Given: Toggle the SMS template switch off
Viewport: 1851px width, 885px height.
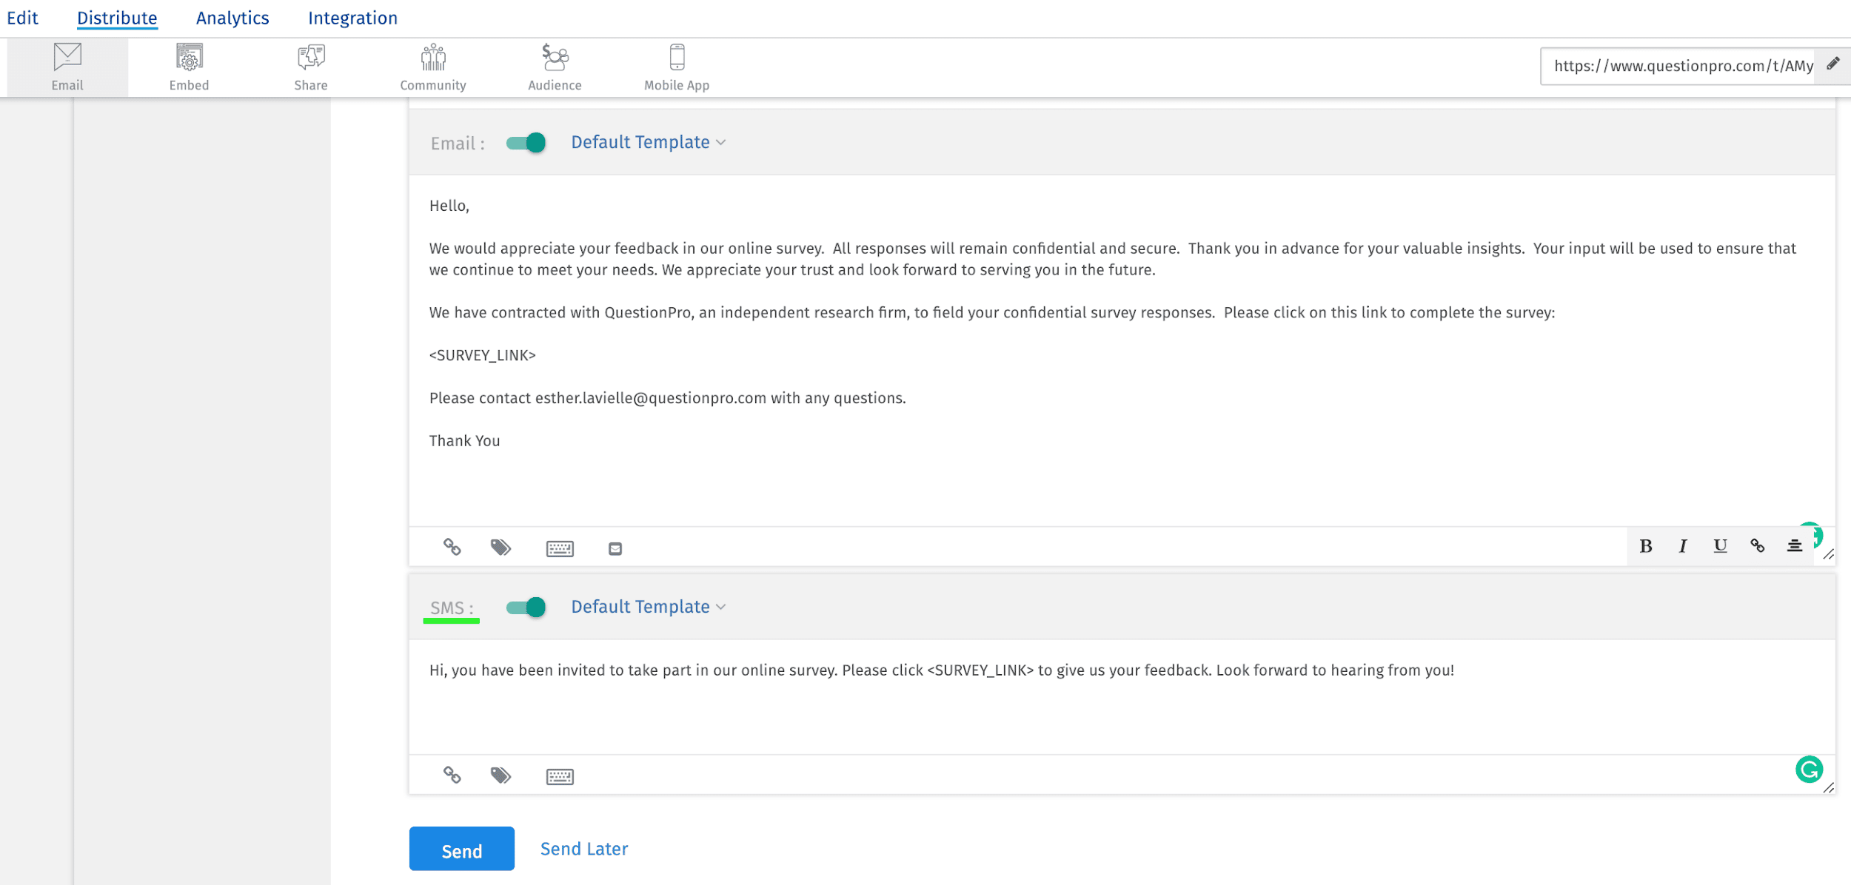Looking at the screenshot, I should (524, 607).
